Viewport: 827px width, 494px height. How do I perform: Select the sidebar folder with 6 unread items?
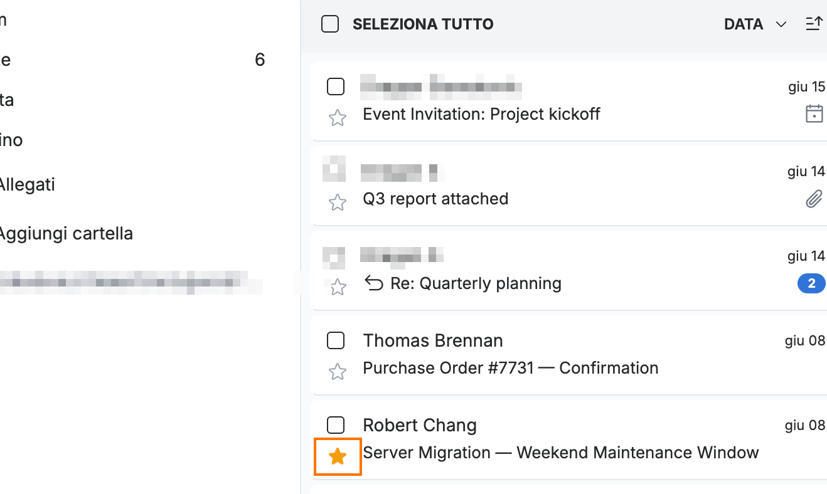132,60
